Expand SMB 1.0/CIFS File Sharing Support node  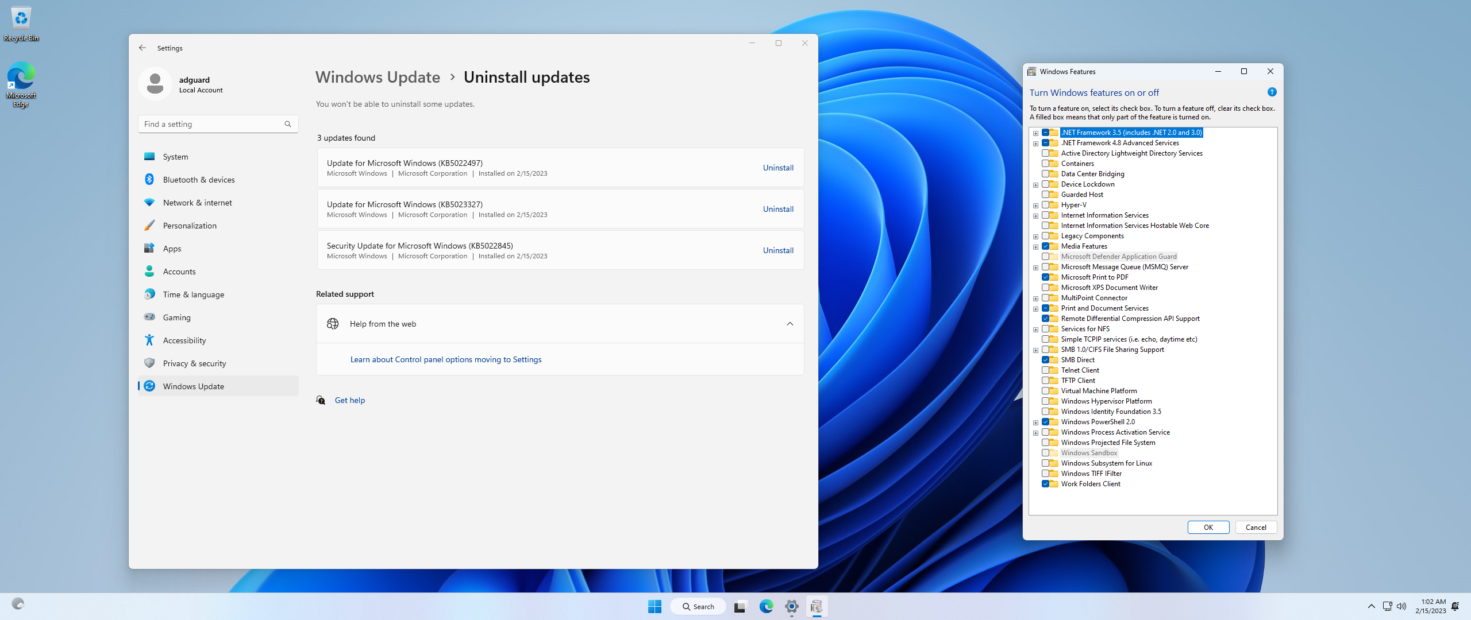click(1035, 350)
